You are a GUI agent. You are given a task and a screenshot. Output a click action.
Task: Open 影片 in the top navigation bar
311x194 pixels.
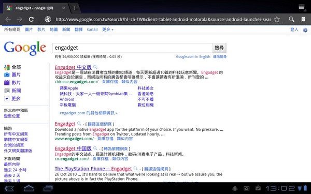click(x=41, y=29)
